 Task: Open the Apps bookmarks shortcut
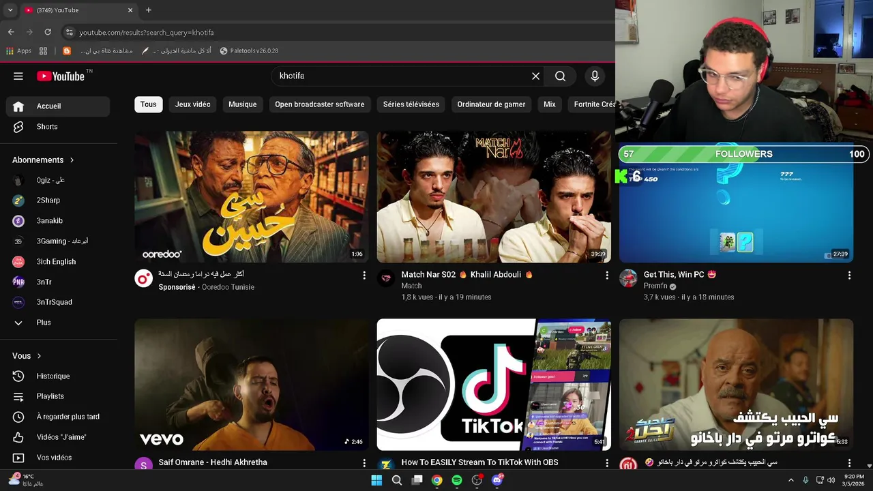pos(18,51)
